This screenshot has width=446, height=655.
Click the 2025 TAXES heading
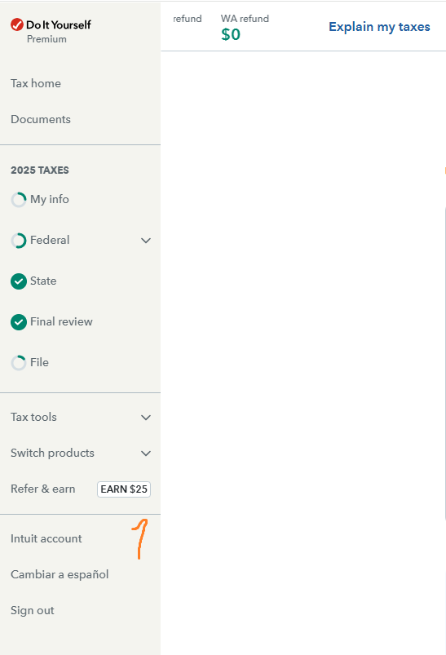tap(40, 170)
